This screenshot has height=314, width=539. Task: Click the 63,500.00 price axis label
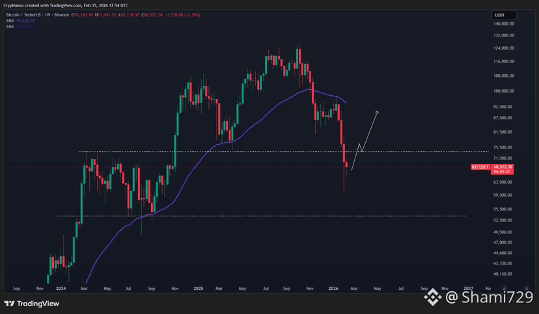(x=504, y=182)
